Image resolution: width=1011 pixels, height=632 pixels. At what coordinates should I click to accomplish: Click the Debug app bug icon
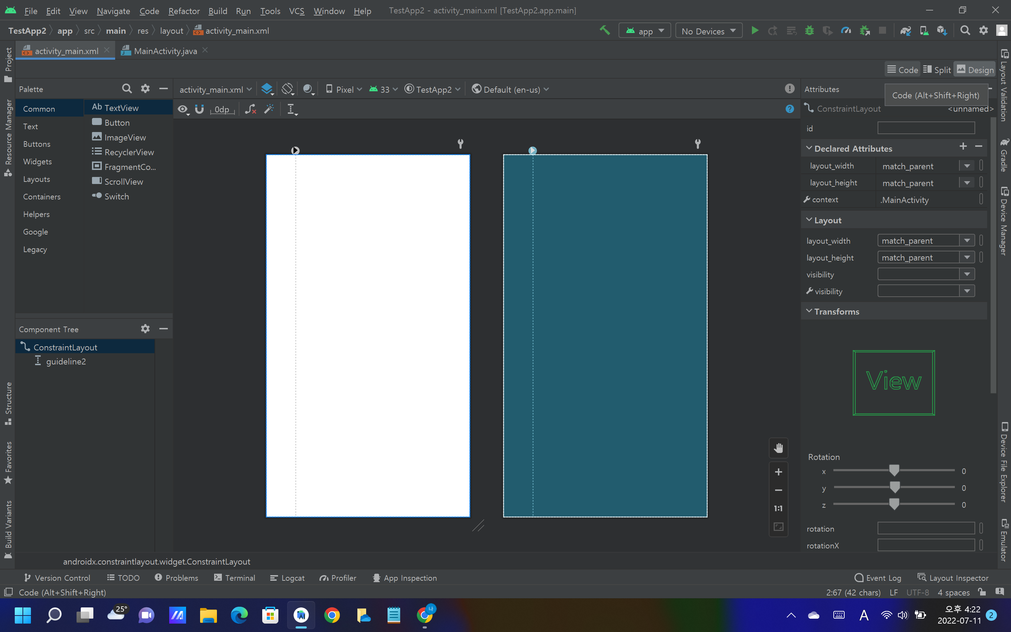[x=809, y=31]
